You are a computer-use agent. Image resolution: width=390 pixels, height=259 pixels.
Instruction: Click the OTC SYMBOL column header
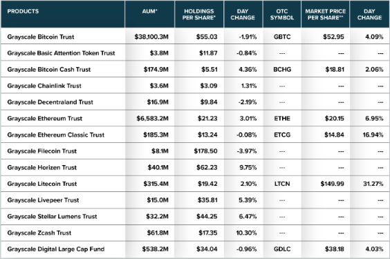point(282,15)
